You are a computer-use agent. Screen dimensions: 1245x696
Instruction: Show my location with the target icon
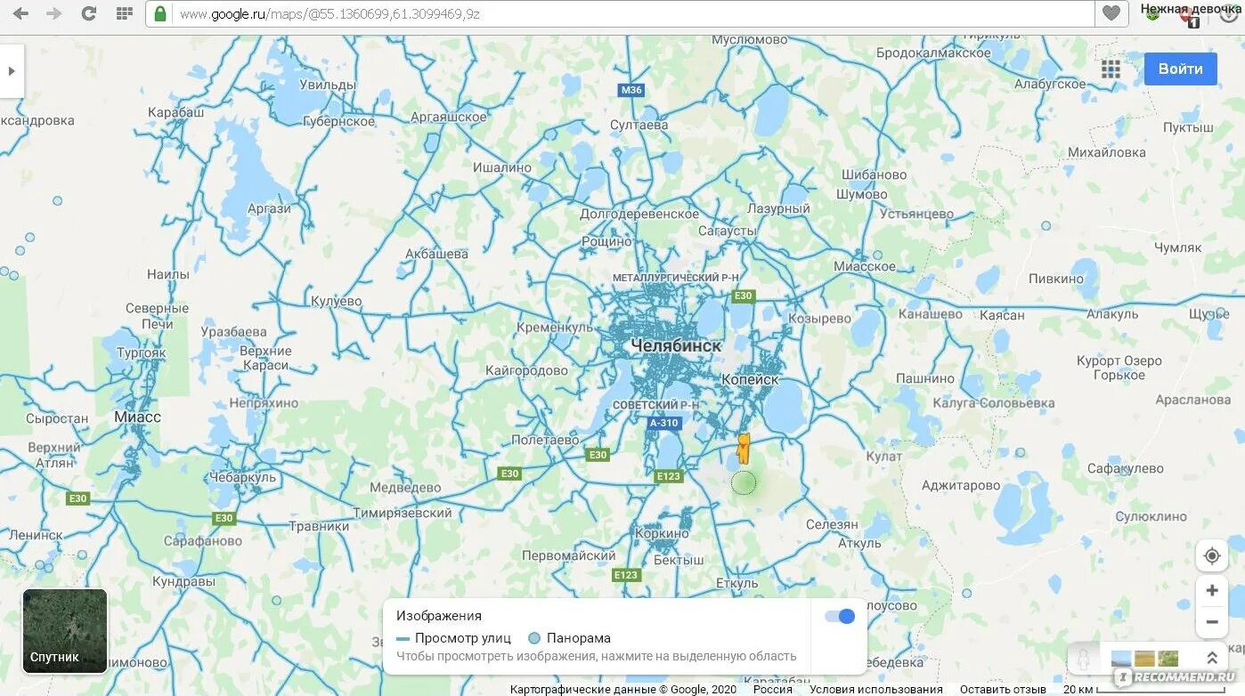pyautogui.click(x=1211, y=556)
